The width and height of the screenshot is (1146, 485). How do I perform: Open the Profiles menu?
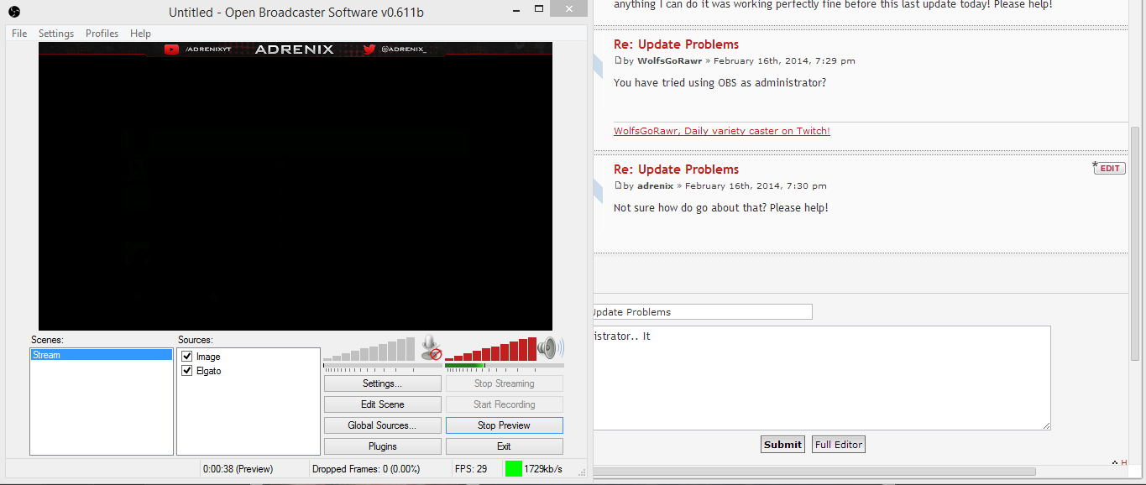pyautogui.click(x=102, y=34)
